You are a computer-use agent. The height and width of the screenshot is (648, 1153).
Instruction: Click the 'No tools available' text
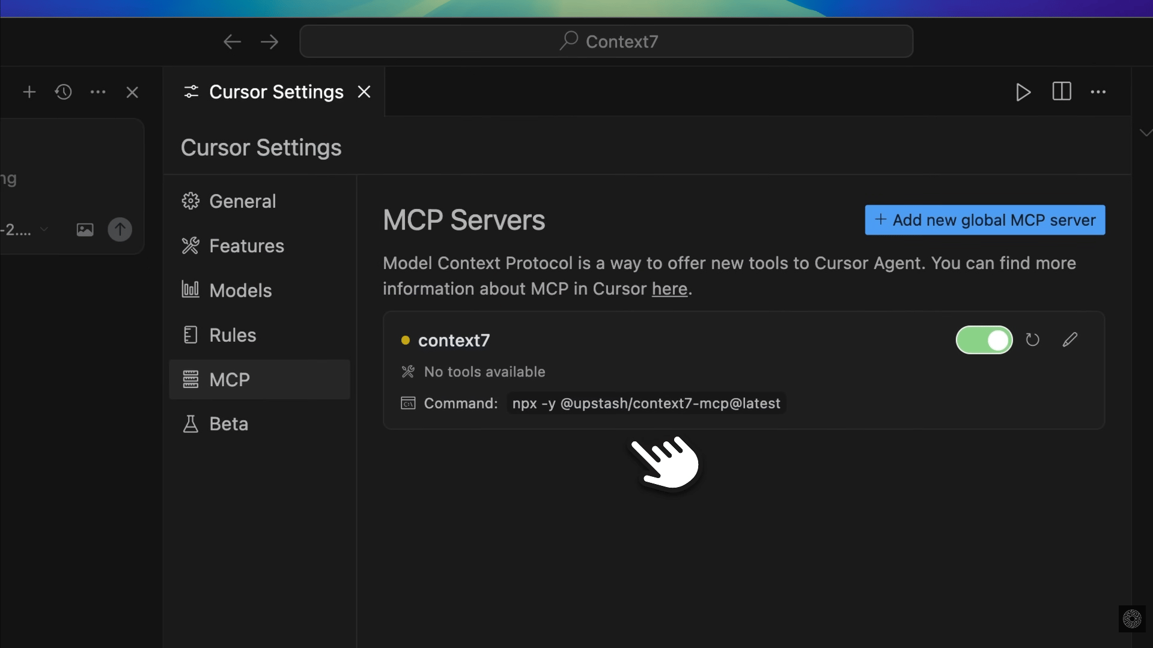tap(485, 372)
